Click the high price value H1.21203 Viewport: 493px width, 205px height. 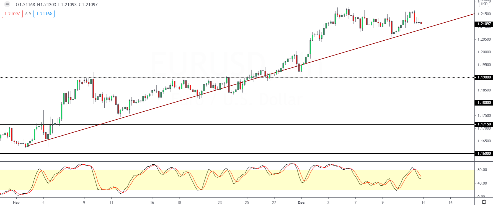click(x=47, y=5)
